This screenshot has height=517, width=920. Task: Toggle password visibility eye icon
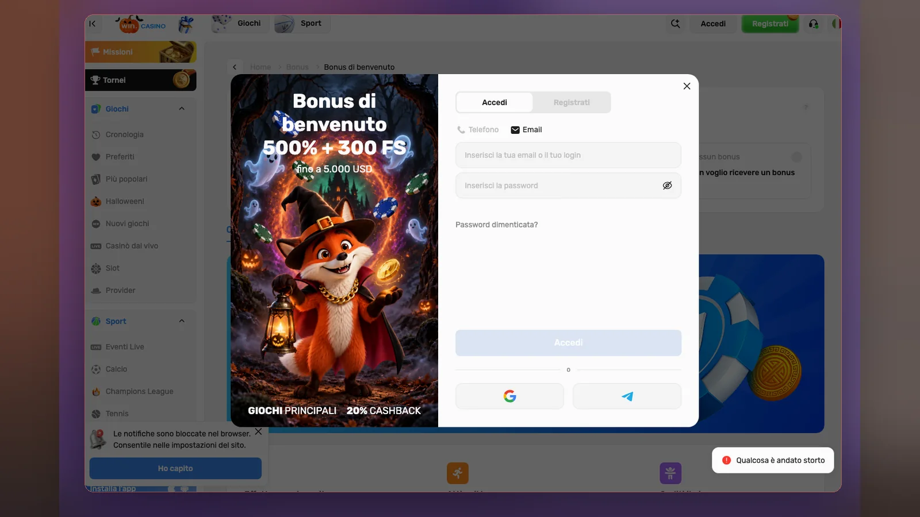coord(667,186)
